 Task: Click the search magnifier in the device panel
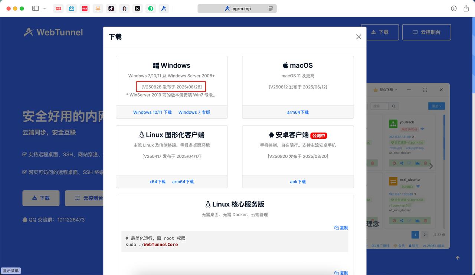click(393, 105)
